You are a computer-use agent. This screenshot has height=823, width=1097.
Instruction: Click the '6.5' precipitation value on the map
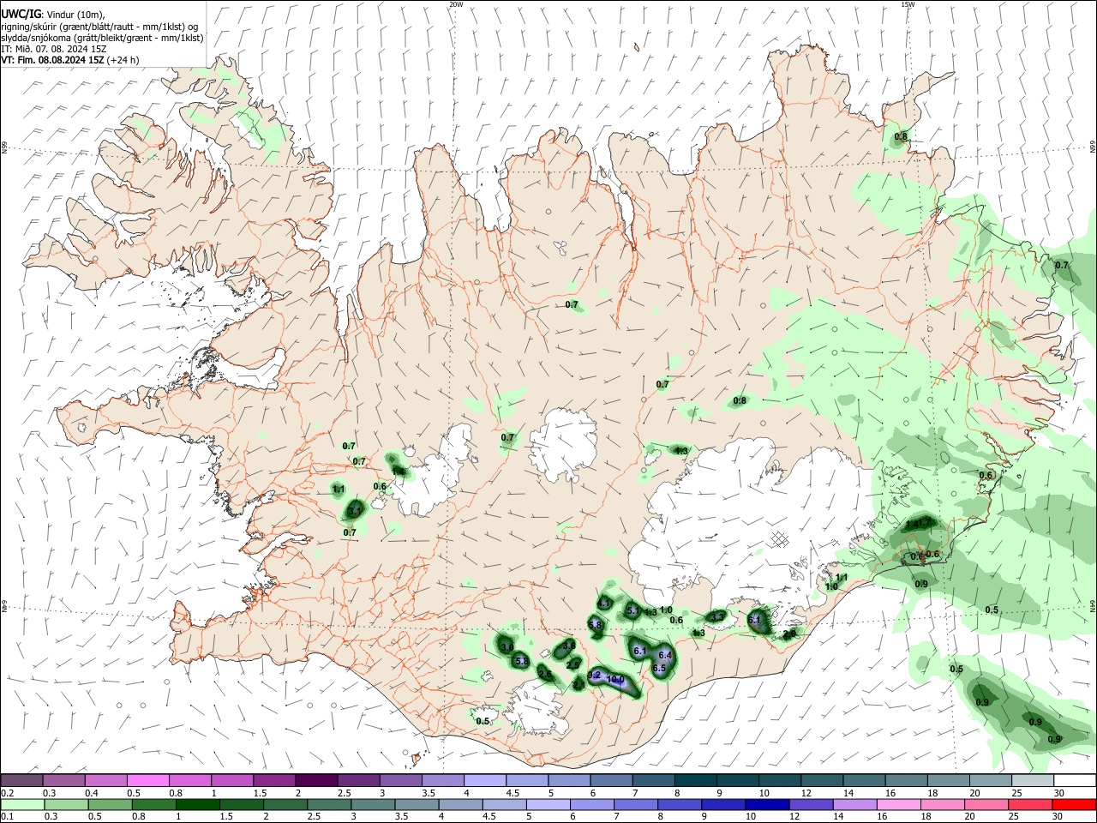659,668
